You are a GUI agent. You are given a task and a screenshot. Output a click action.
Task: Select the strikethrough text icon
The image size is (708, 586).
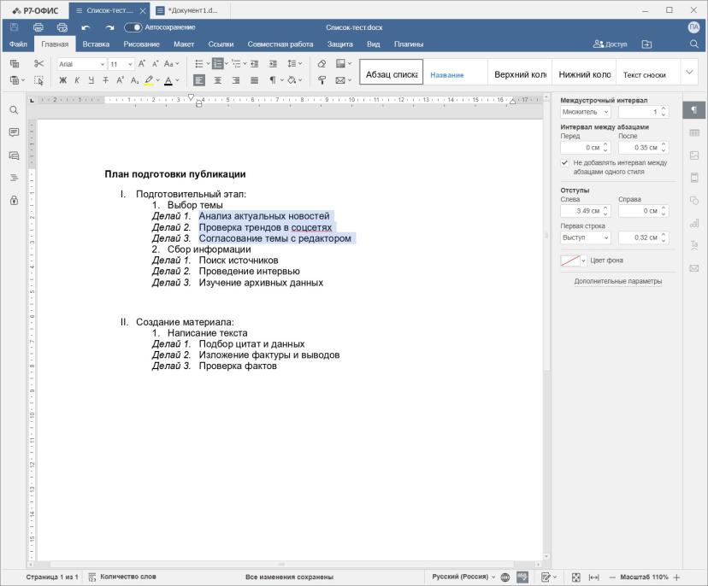(x=106, y=80)
